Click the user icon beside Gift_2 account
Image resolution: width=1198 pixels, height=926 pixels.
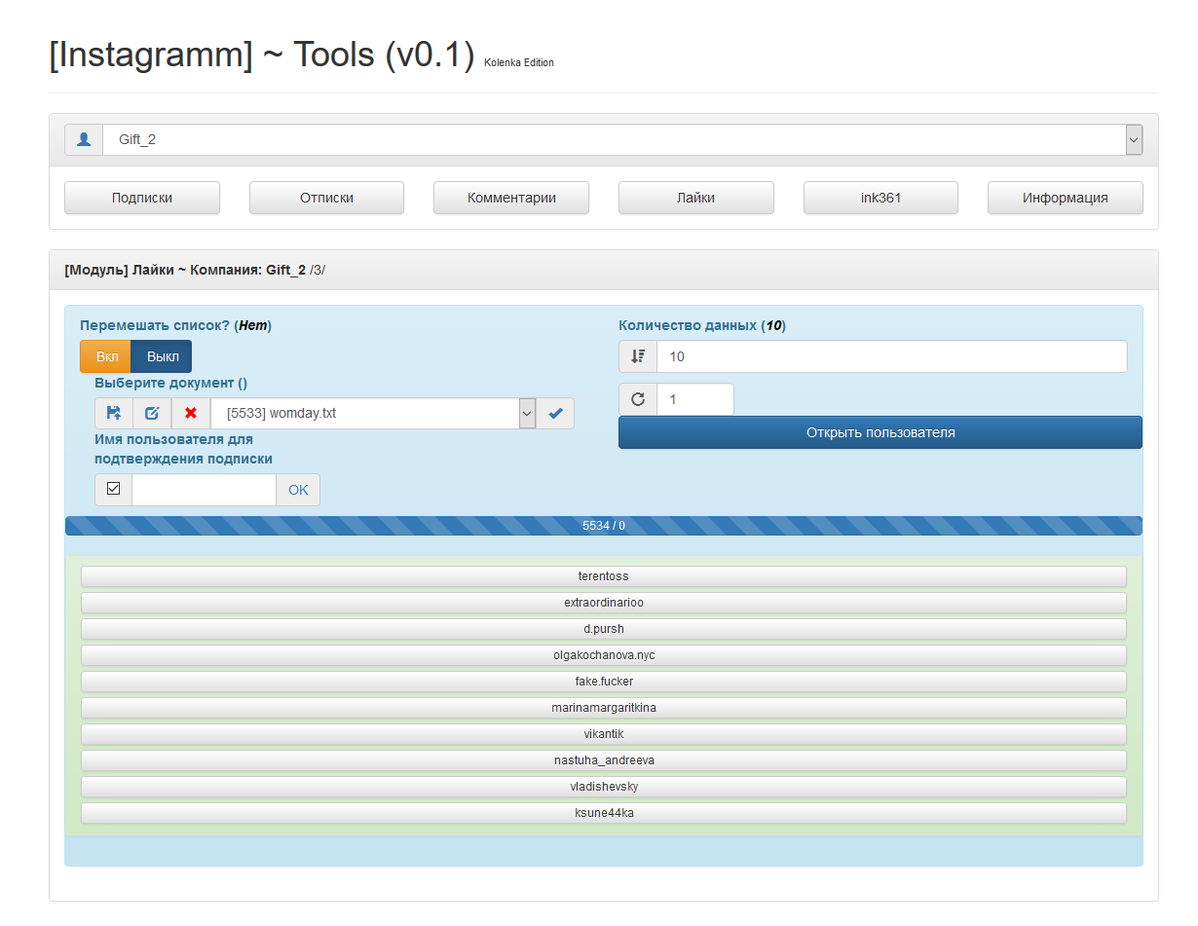click(x=84, y=139)
